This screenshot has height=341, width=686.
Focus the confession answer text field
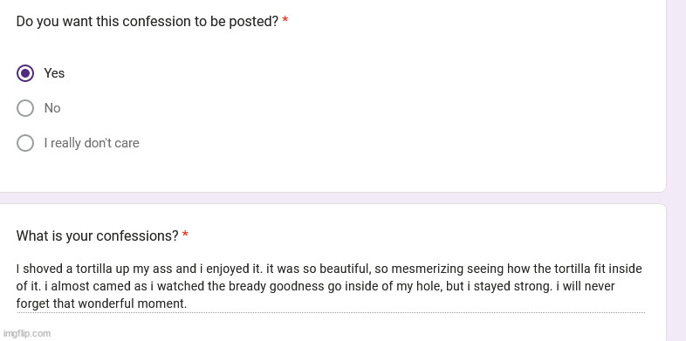point(330,286)
